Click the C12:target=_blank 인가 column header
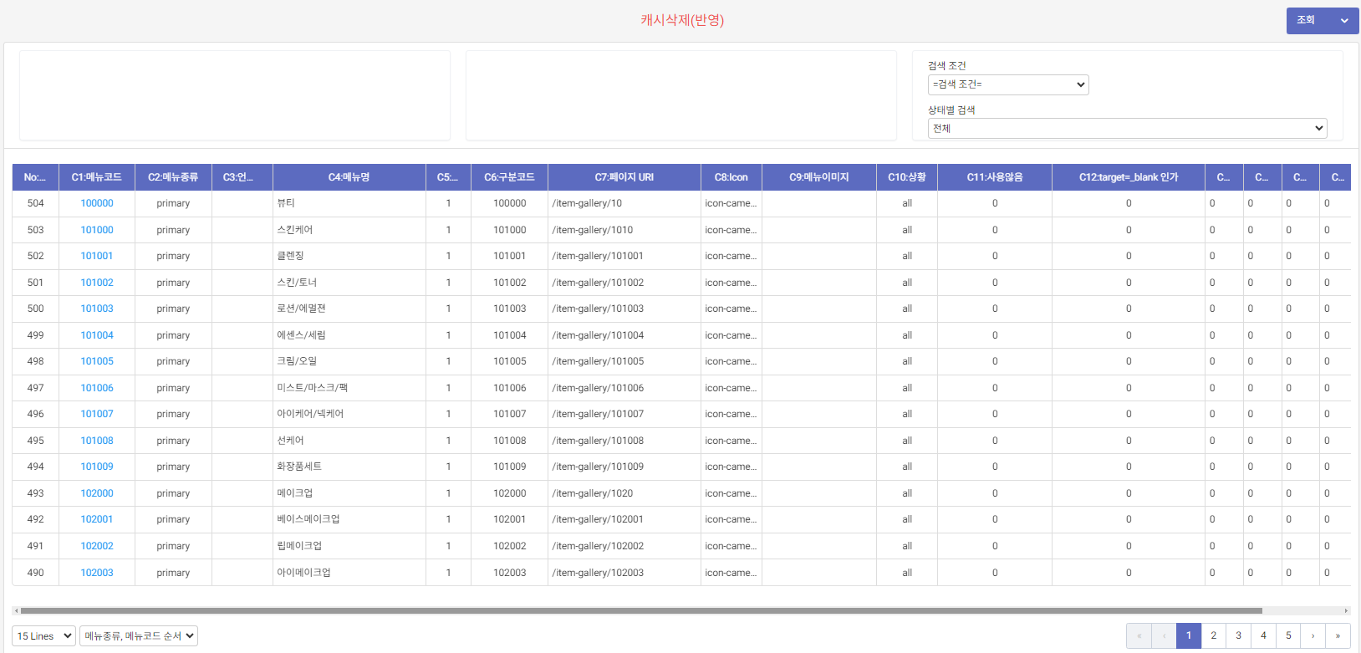This screenshot has width=1361, height=653. [1129, 177]
